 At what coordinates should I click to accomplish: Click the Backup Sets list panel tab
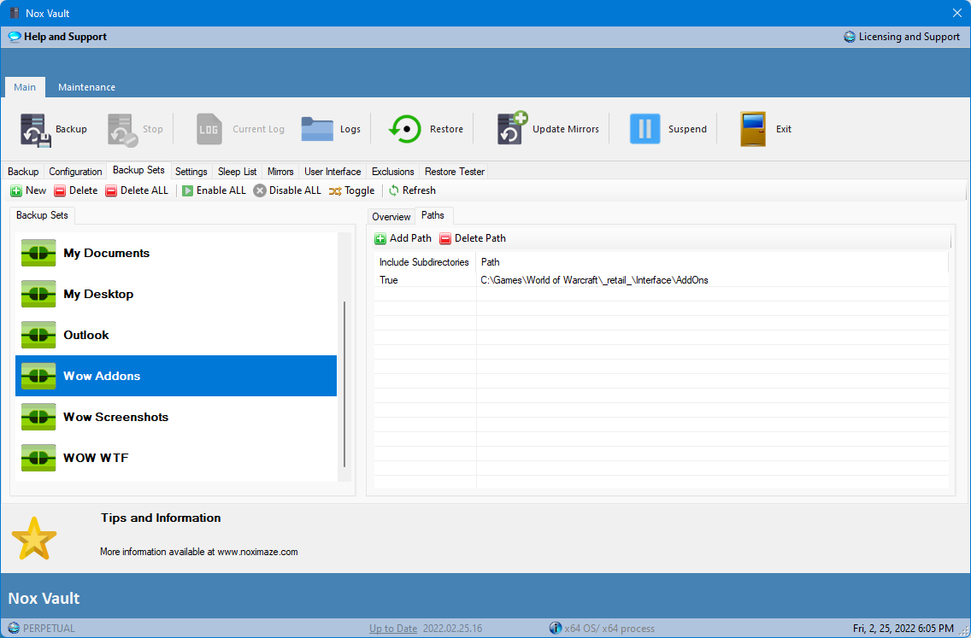pyautogui.click(x=42, y=215)
